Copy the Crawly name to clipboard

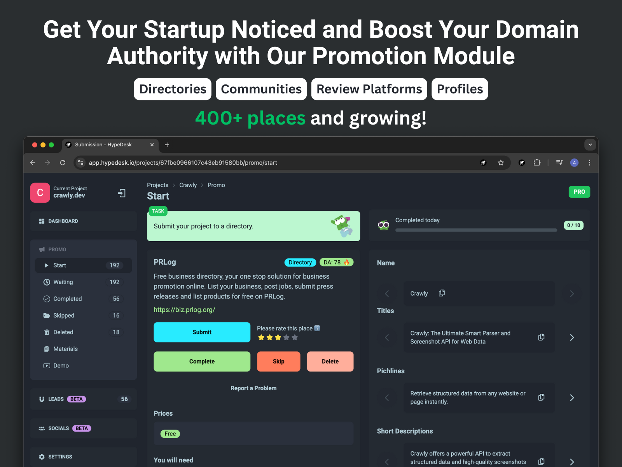(442, 293)
